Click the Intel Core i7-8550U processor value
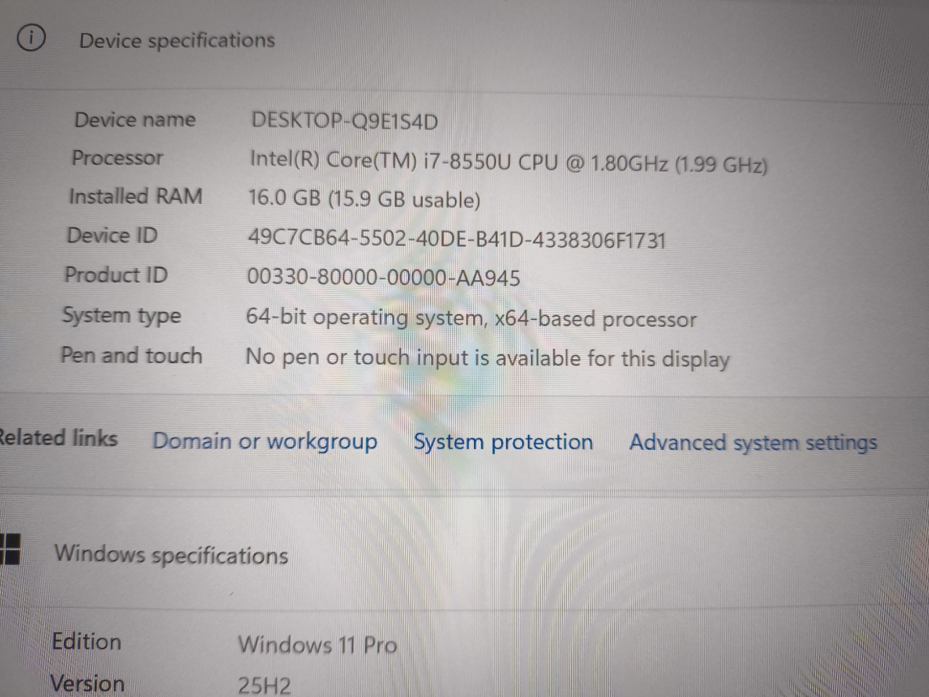The image size is (929, 697). pyautogui.click(x=508, y=162)
